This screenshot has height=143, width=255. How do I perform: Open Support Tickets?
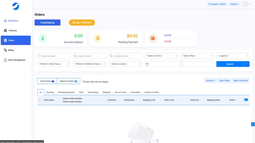click(x=217, y=4)
